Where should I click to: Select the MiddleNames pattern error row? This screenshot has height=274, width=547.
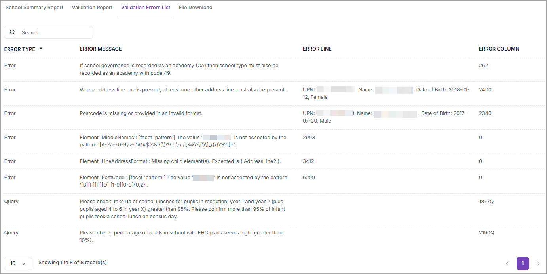(x=273, y=141)
